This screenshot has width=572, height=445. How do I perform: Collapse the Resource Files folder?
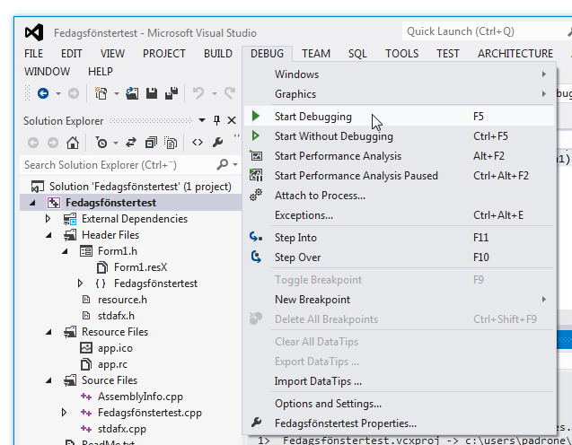click(x=48, y=332)
